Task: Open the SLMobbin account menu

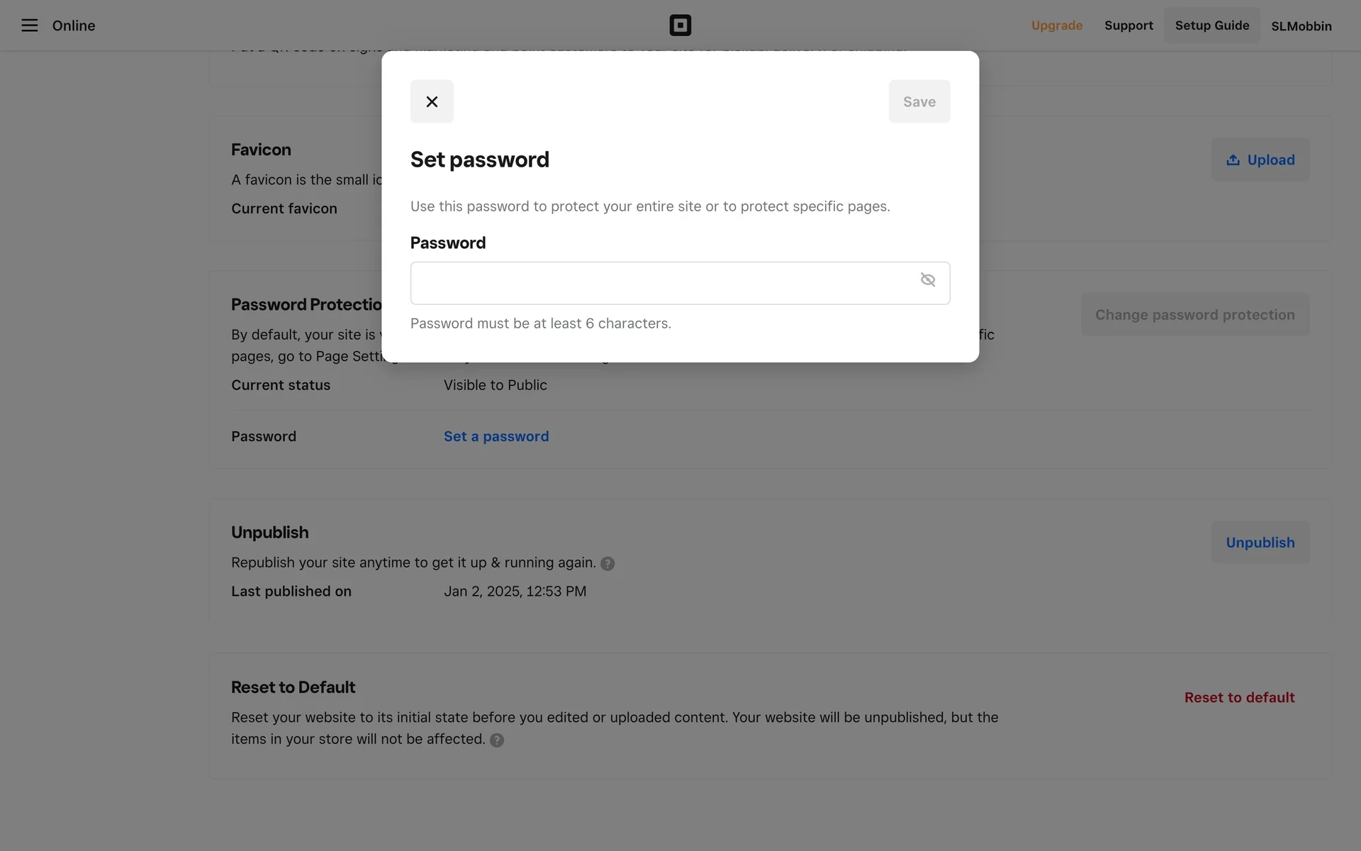Action: click(x=1301, y=26)
